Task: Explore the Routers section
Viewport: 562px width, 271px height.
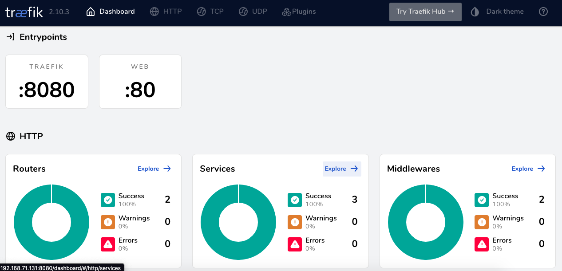Action: point(154,169)
